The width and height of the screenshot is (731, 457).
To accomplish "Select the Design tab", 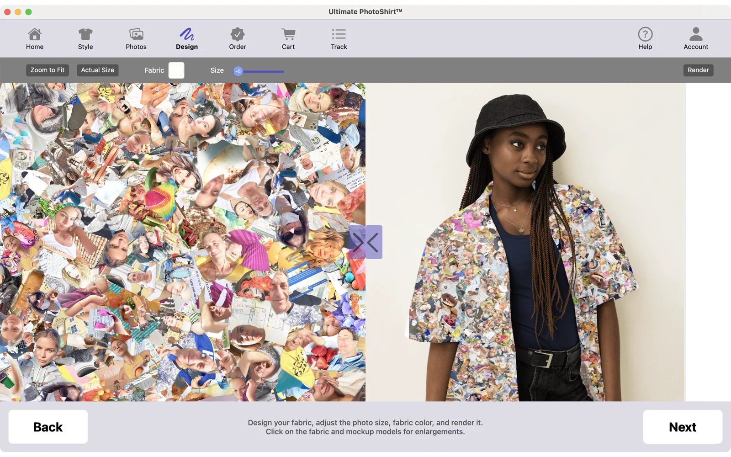I will pyautogui.click(x=187, y=39).
